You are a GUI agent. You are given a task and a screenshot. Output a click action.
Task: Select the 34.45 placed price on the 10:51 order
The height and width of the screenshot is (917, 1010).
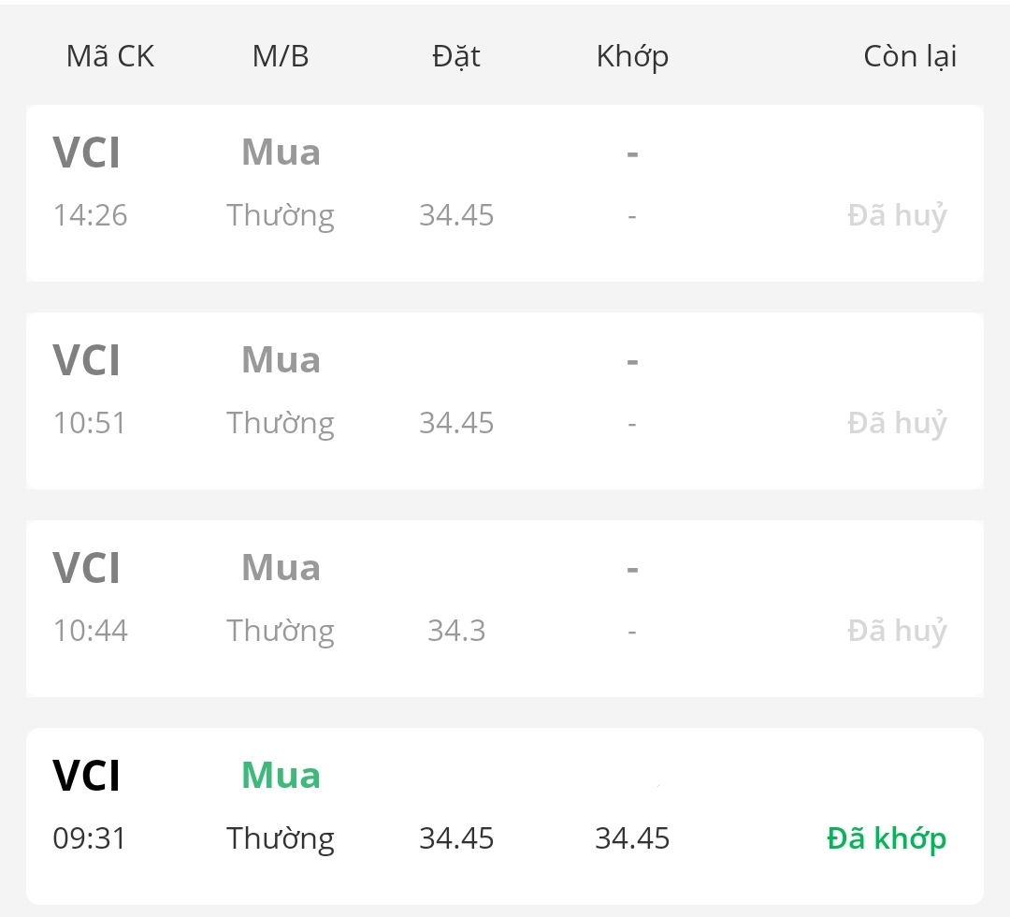point(456,424)
